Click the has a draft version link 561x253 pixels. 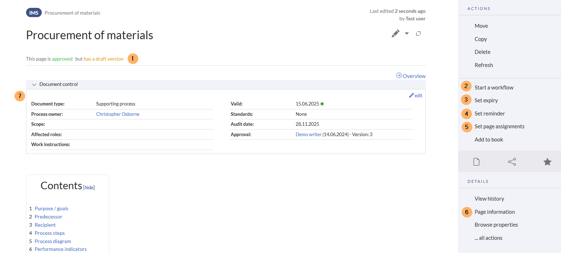pos(103,59)
